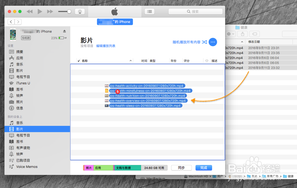The width and height of the screenshot is (297, 188).
Task: Open Finder action gear dropdown
Action: tap(231, 34)
